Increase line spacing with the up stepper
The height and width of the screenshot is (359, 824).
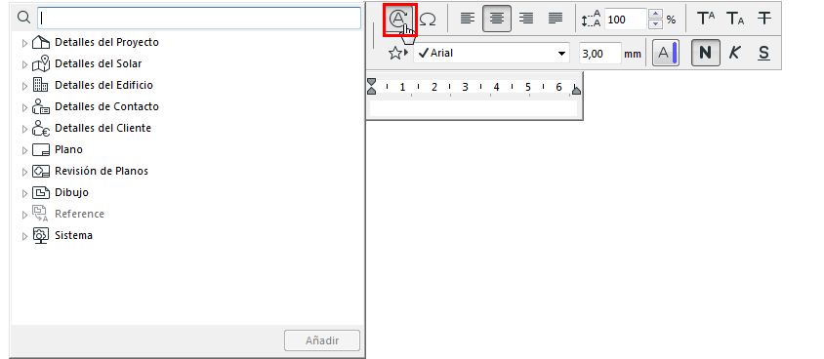[655, 15]
